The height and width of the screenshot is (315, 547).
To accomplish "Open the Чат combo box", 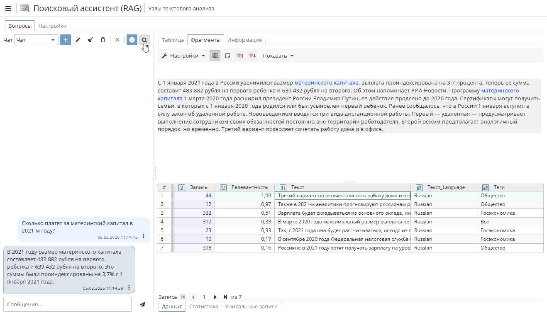I will (36, 40).
